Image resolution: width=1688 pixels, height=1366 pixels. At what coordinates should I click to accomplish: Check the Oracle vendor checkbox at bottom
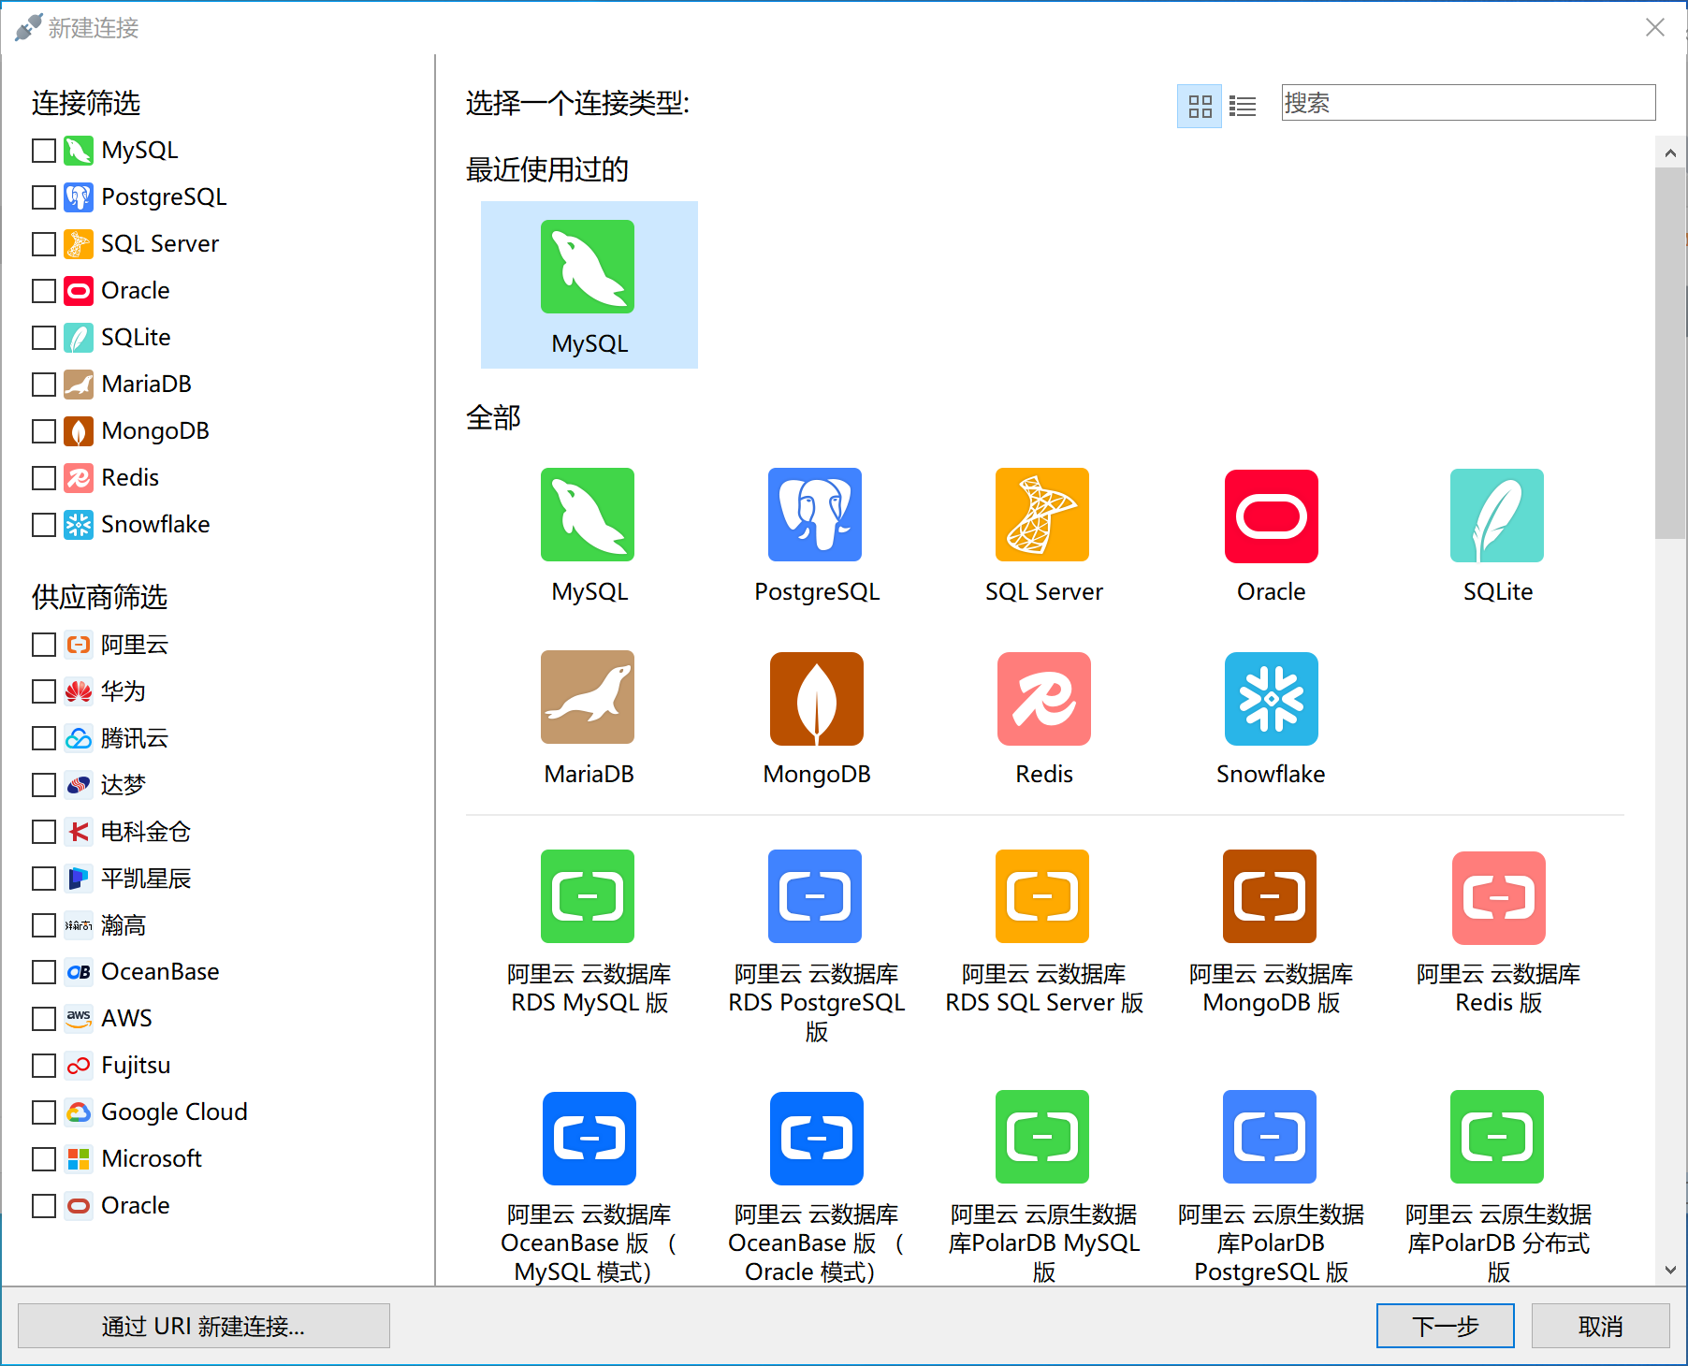click(44, 1206)
